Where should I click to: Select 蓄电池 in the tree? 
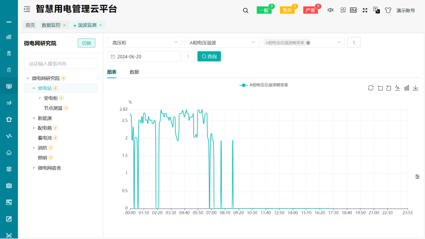coord(45,138)
